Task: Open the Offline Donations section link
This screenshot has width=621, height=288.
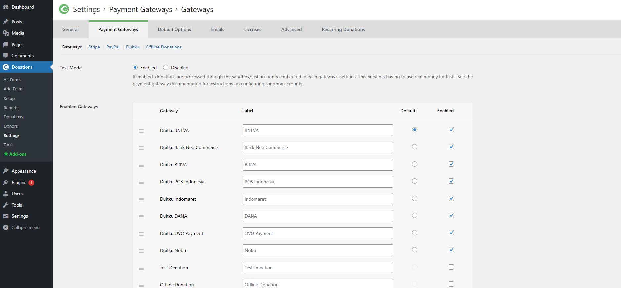Action: point(164,47)
